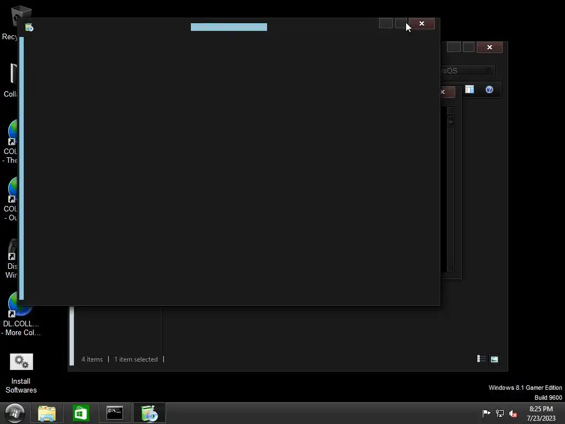565x424 pixels.
Task: Click scrollbar down arrow in background dialog
Action: 450,268
